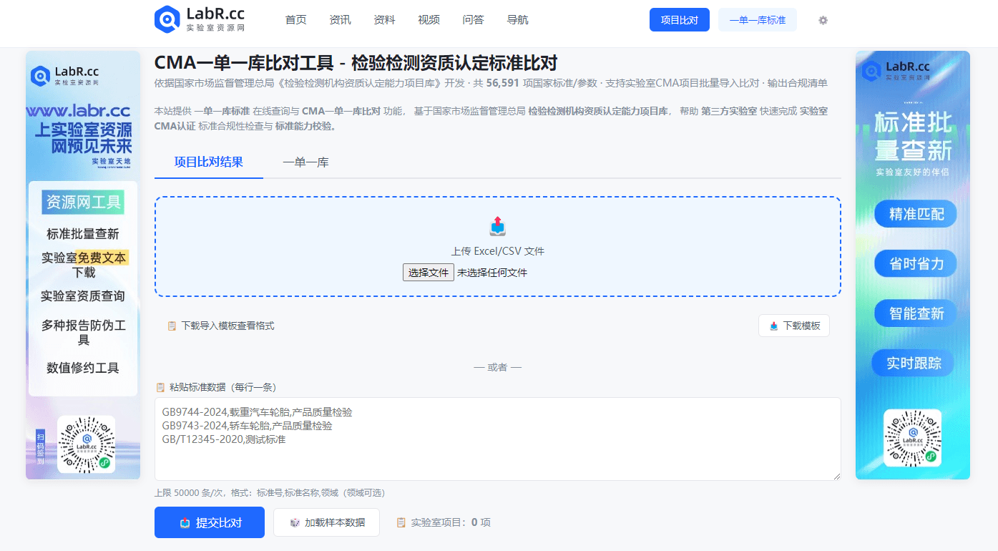
Task: Click the 精准匹配 pill in the right banner
Action: tap(916, 214)
